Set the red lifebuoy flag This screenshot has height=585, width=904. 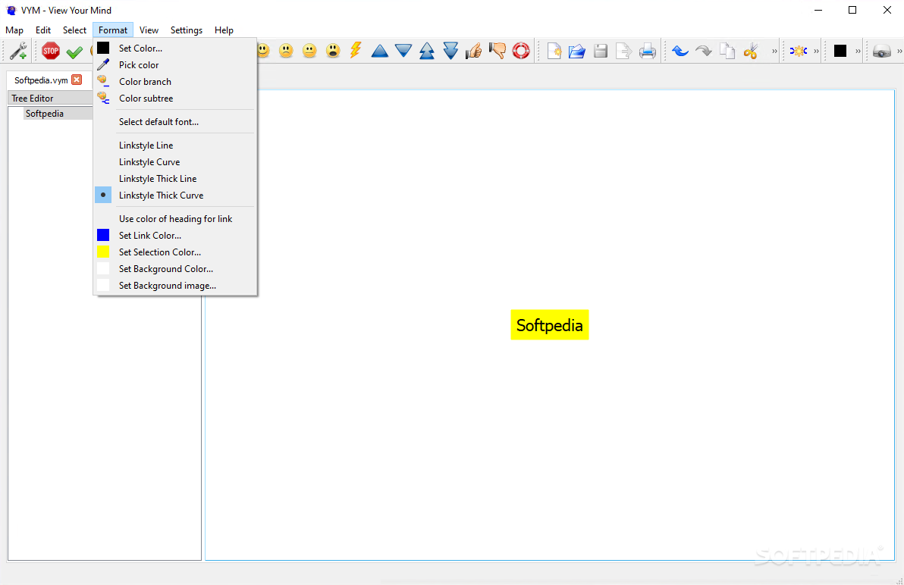coord(520,52)
